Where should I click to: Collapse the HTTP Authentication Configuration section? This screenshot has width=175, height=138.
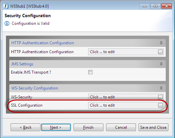coord(161,43)
